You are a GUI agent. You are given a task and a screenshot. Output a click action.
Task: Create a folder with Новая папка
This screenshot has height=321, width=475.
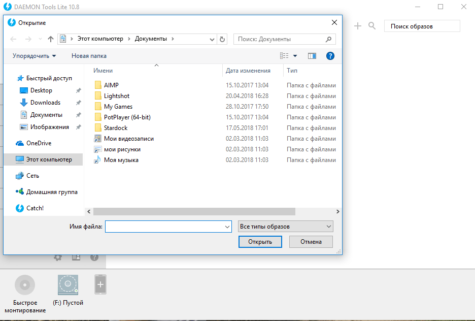89,56
